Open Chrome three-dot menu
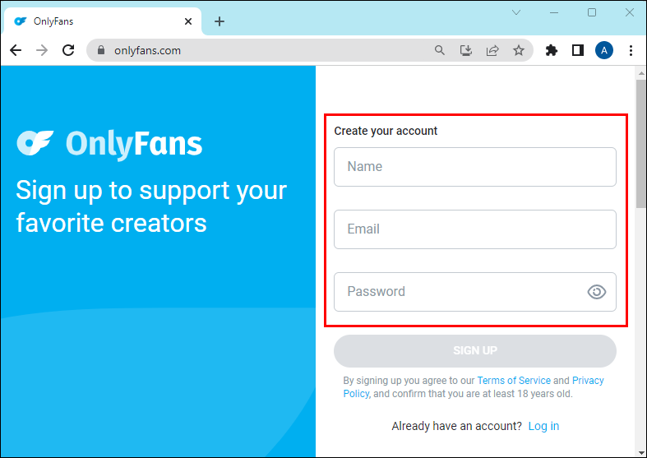Viewport: 647px width, 458px height. tap(631, 50)
